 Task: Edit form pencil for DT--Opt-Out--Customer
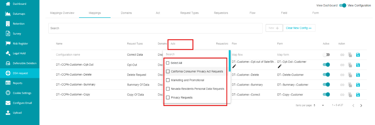click(x=280, y=66)
